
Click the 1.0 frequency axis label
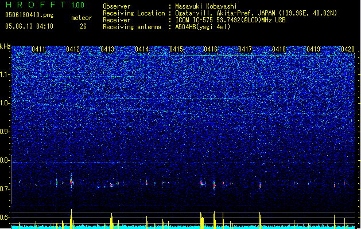[x=5, y=103]
